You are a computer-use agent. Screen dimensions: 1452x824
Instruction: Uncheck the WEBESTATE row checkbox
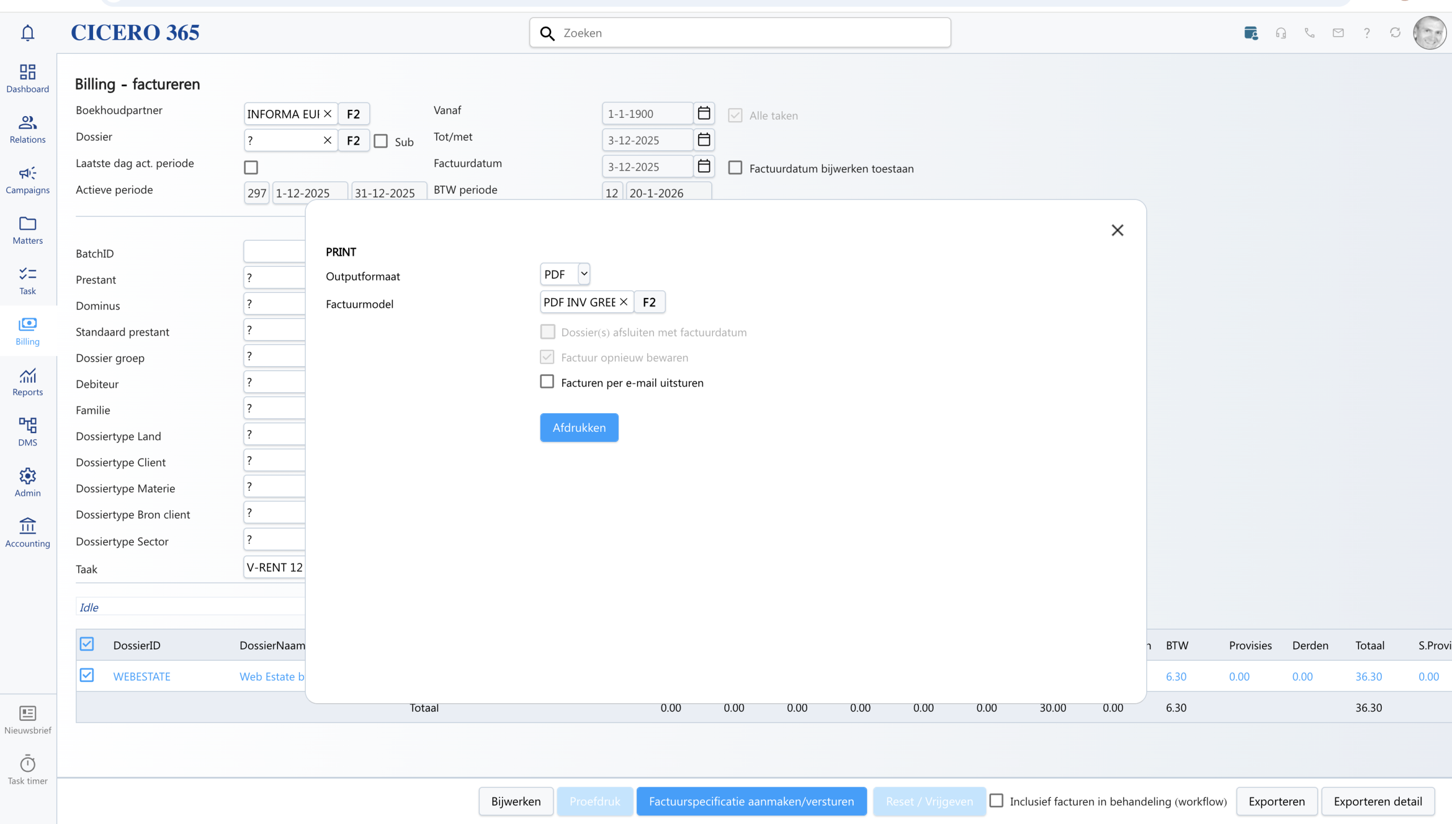coord(87,676)
